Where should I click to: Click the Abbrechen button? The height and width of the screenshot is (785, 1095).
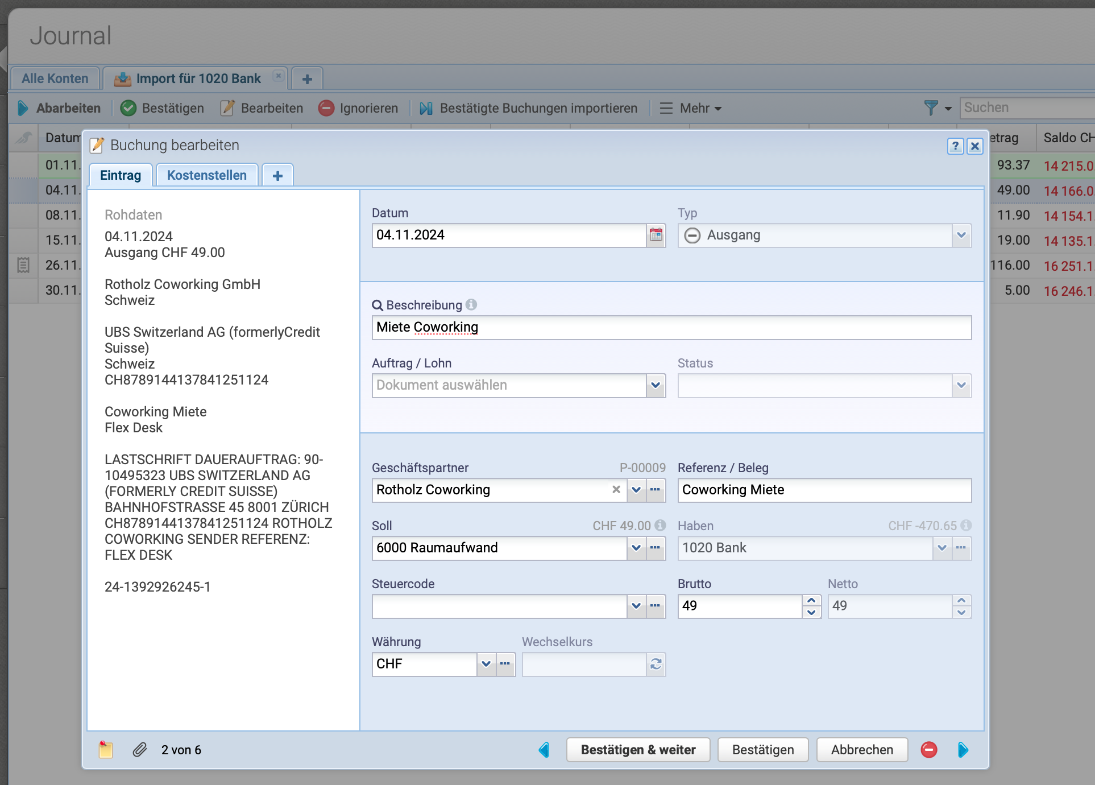tap(862, 750)
